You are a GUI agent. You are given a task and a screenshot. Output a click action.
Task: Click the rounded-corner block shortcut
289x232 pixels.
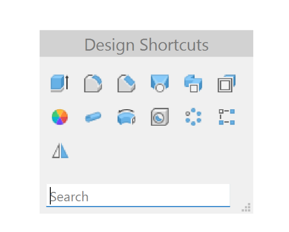pos(93,83)
